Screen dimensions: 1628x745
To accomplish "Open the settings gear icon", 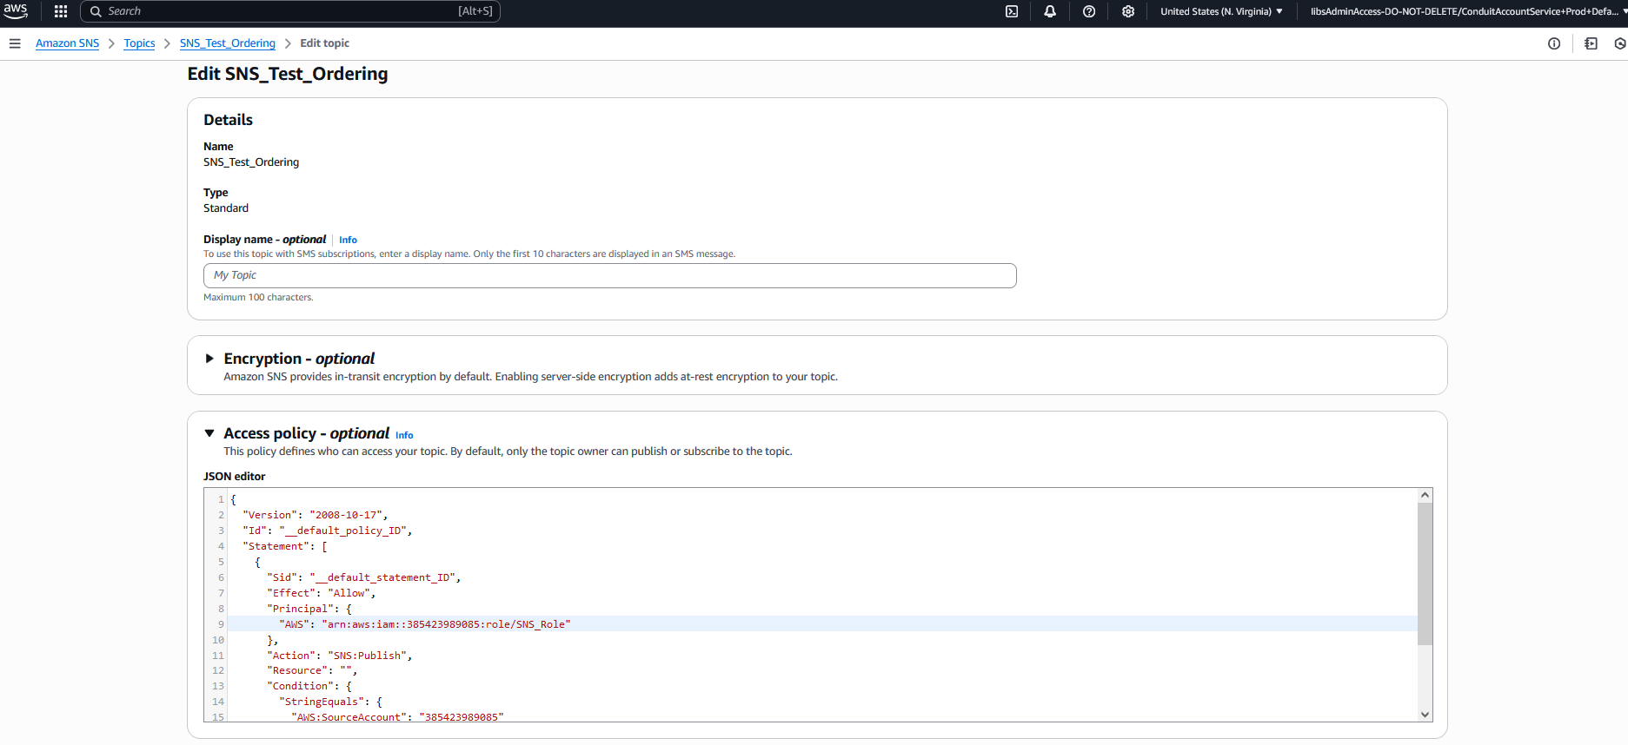I will [x=1128, y=11].
